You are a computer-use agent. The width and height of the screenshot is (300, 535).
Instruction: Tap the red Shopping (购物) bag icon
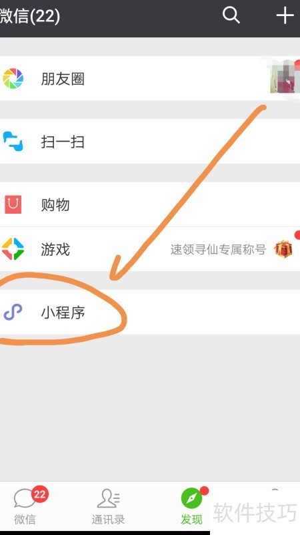click(13, 204)
